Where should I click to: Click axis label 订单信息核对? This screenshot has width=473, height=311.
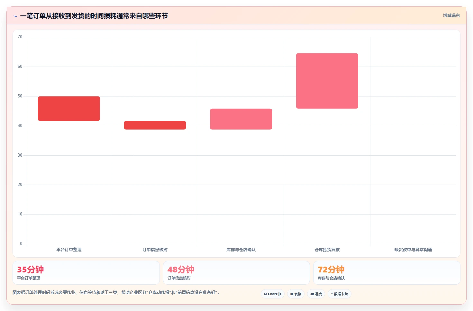[x=155, y=250]
